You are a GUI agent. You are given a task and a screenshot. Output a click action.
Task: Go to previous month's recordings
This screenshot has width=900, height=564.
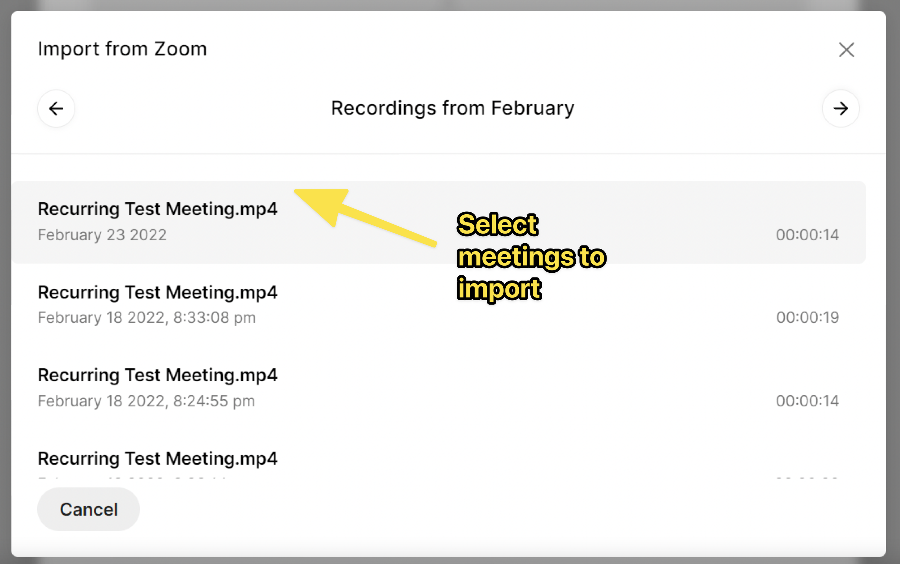coord(56,109)
